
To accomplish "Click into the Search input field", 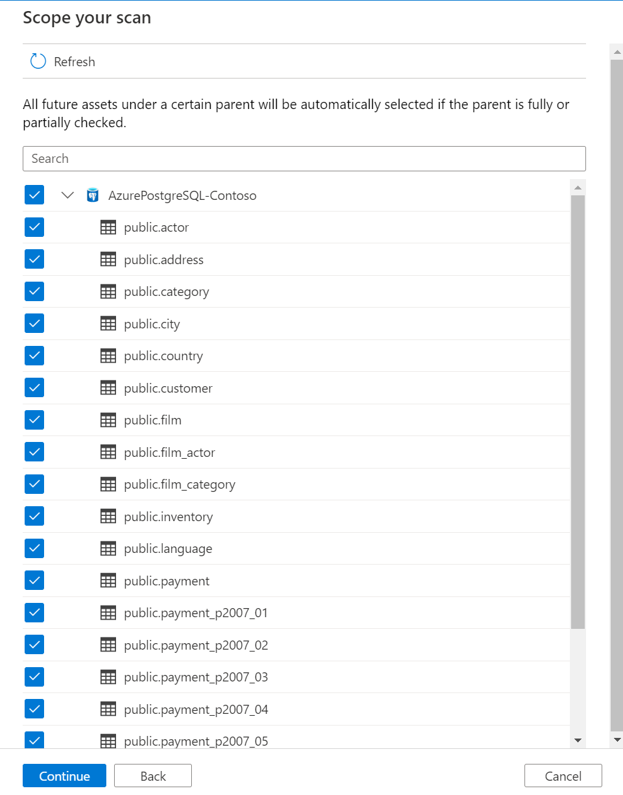I will (x=304, y=158).
